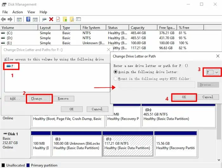This screenshot has width=222, height=168.
Task: Click the Back arrow in toolbar
Action: pos(3,19)
